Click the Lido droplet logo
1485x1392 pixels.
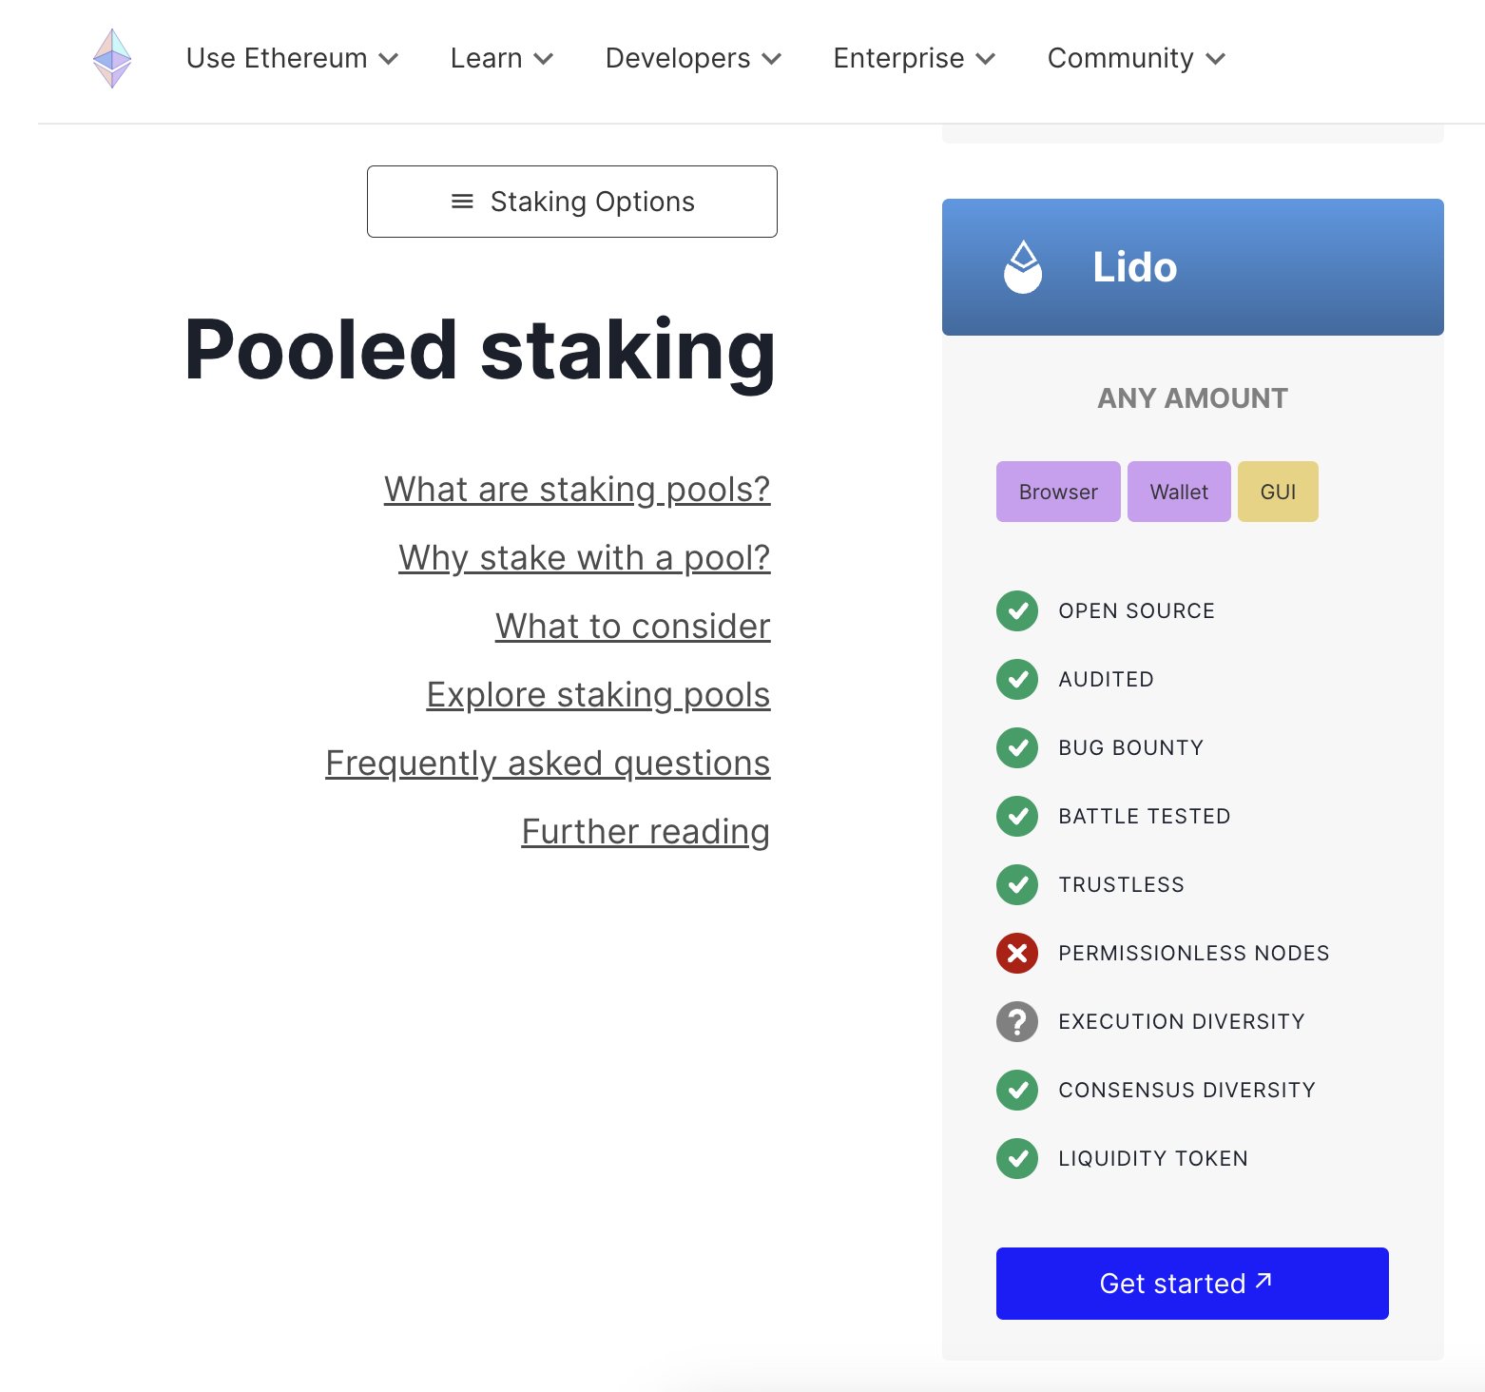pos(1022,267)
